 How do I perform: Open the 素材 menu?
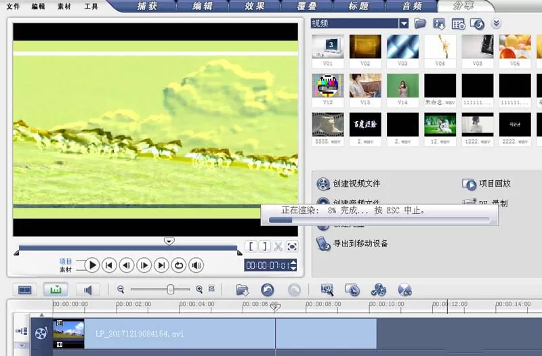[x=64, y=6]
